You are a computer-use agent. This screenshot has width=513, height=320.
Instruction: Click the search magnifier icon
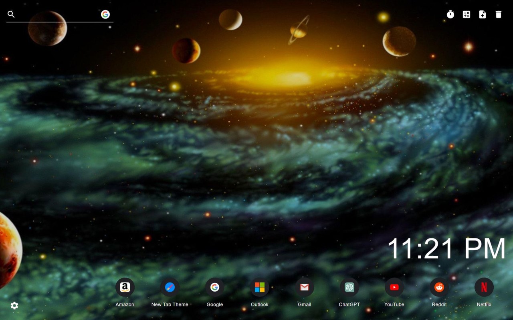11,14
